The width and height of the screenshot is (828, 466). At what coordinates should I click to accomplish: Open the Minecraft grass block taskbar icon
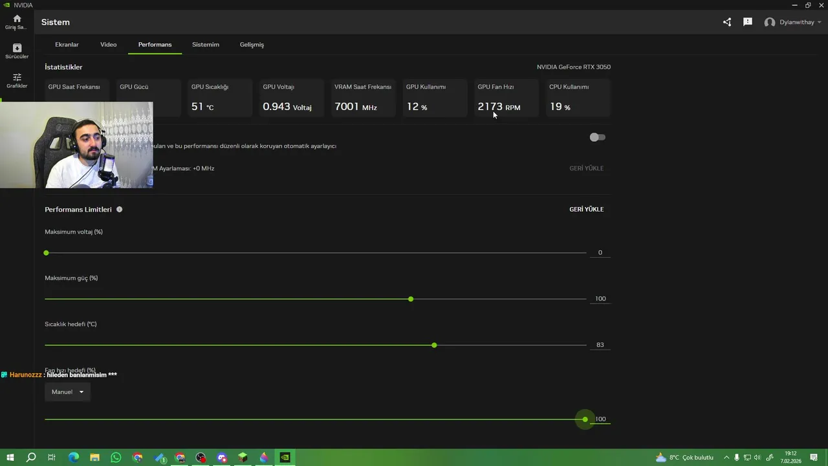[243, 458]
